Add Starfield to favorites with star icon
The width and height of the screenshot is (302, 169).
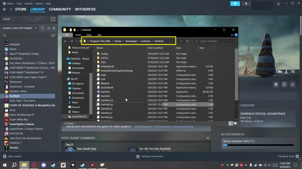click(x=293, y=84)
